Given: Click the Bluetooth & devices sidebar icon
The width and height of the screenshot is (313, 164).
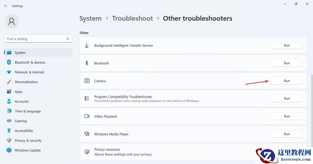Looking at the screenshot, I should 9,62.
